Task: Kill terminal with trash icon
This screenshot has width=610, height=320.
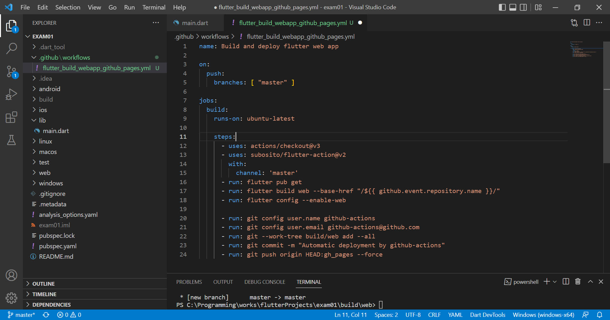Action: pyautogui.click(x=578, y=282)
